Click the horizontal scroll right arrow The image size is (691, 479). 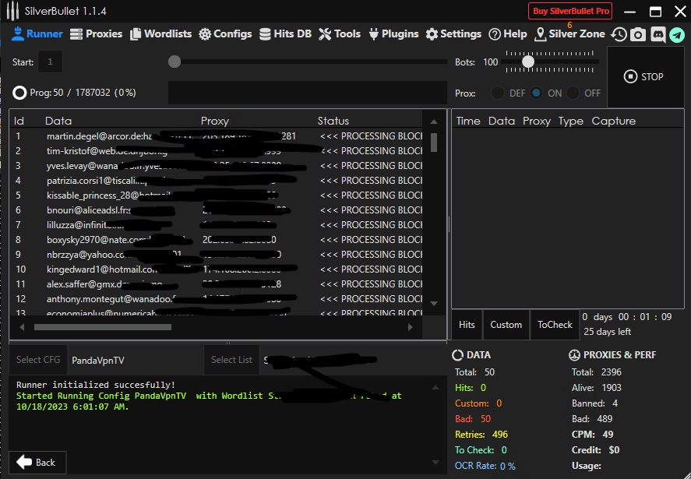point(411,327)
